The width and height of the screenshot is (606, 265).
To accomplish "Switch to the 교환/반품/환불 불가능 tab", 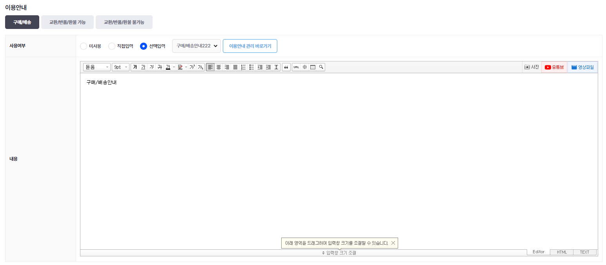I will [124, 22].
